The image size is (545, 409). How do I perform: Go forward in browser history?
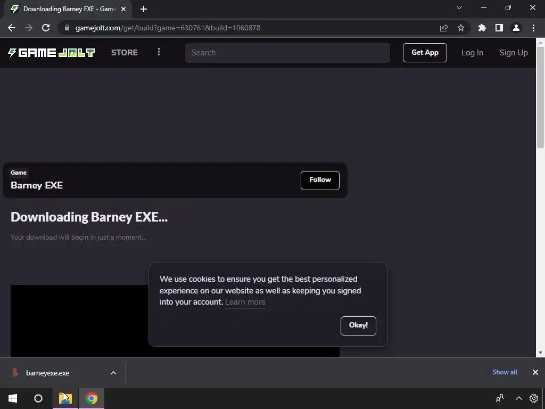29,28
